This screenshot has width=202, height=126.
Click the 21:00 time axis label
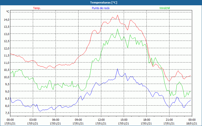[x=169, y=120]
